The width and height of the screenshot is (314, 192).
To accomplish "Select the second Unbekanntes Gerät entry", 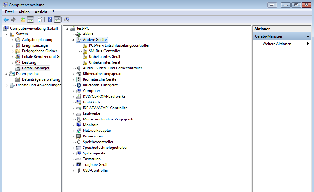I will tap(105, 62).
